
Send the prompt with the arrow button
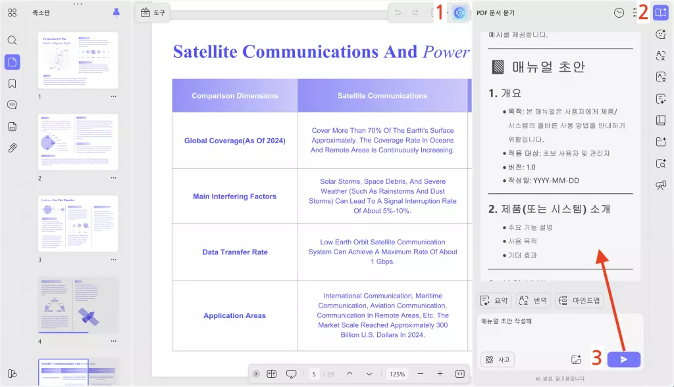click(624, 359)
